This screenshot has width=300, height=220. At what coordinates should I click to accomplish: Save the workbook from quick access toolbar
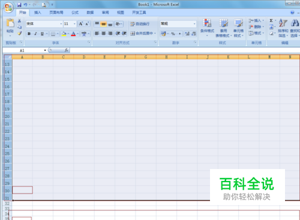click(x=19, y=5)
